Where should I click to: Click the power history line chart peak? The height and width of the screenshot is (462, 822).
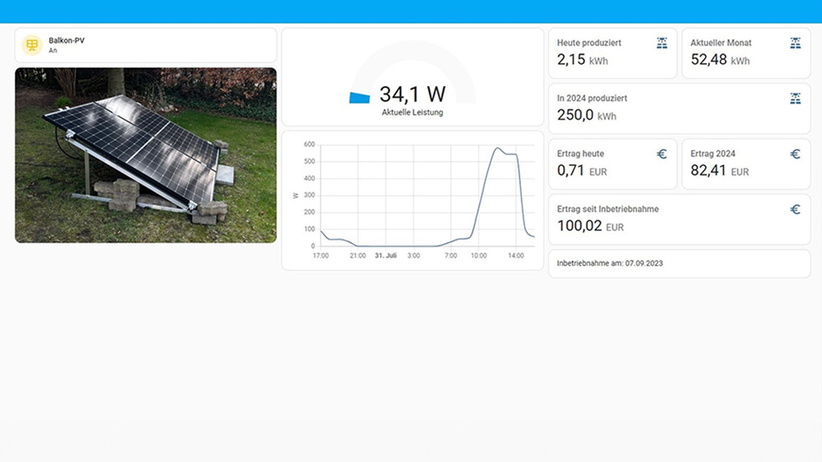click(498, 149)
